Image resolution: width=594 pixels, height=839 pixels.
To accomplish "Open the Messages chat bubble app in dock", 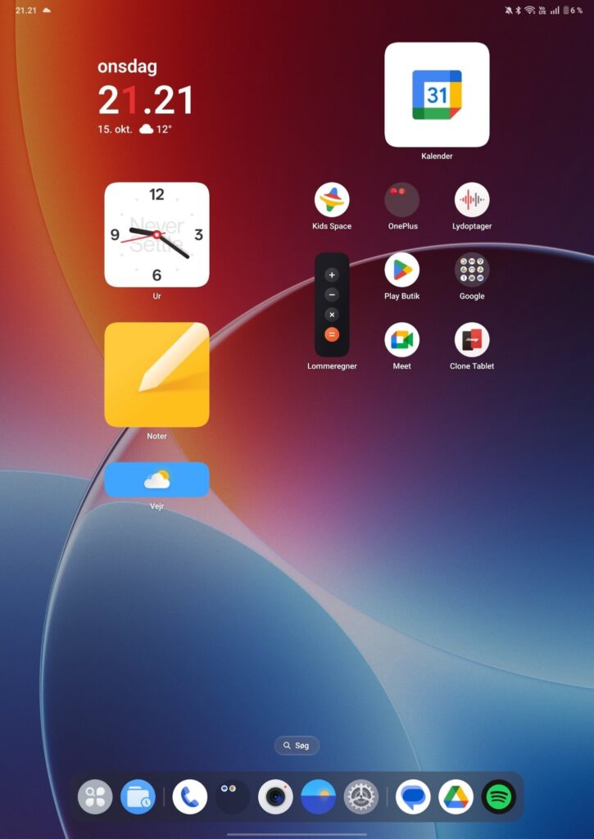I will click(x=413, y=796).
